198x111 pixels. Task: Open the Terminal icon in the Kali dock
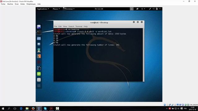click(x=39, y=32)
